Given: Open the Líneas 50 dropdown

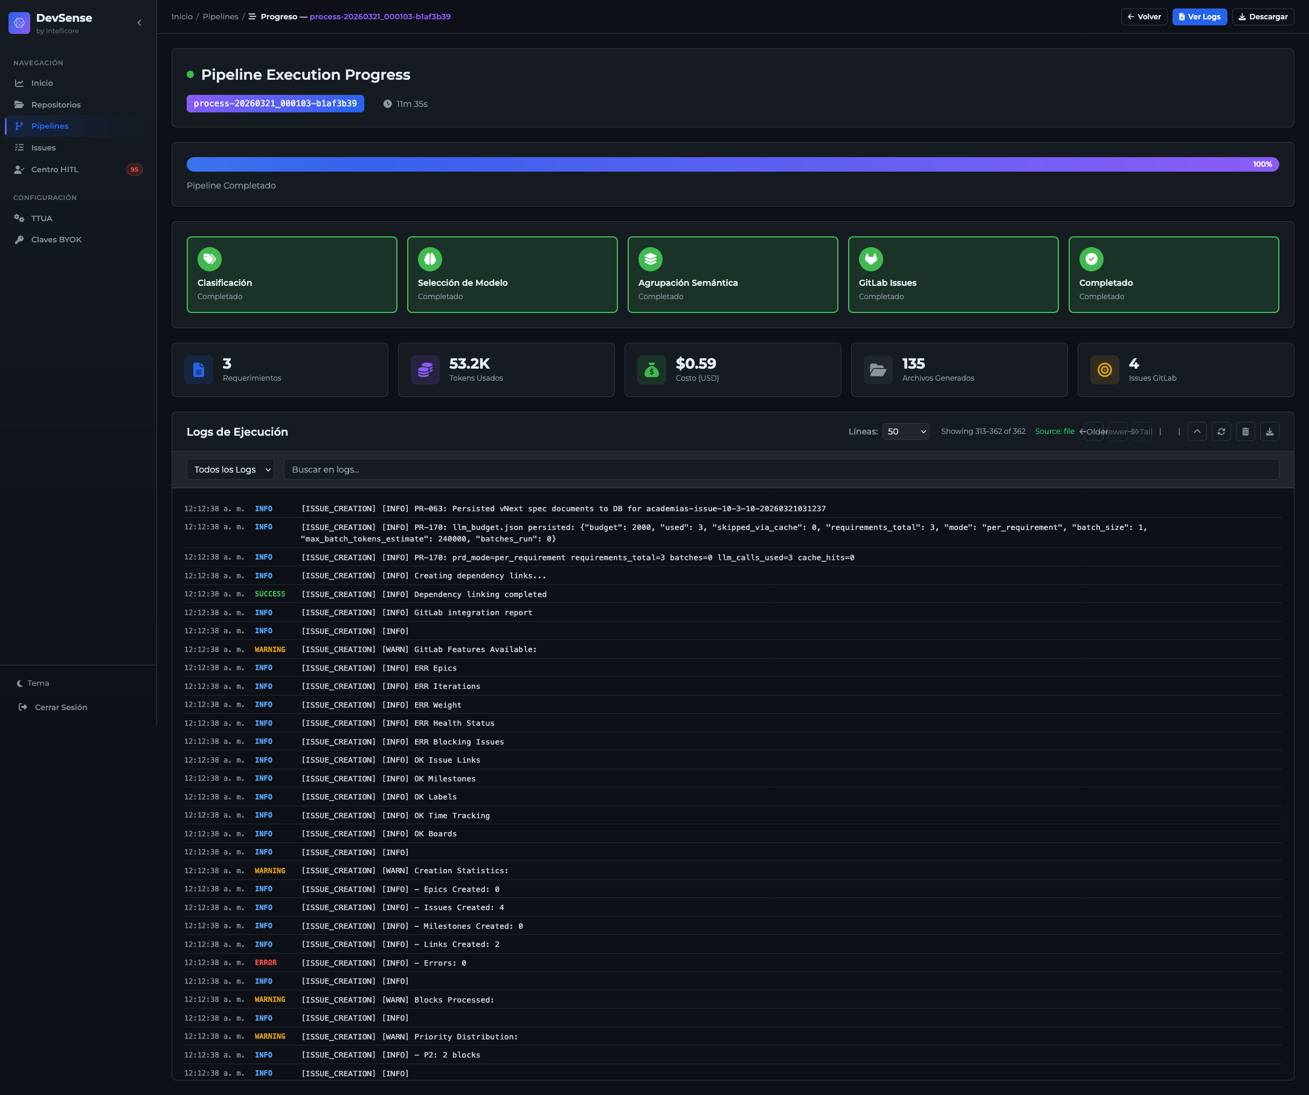Looking at the screenshot, I should [x=905, y=431].
